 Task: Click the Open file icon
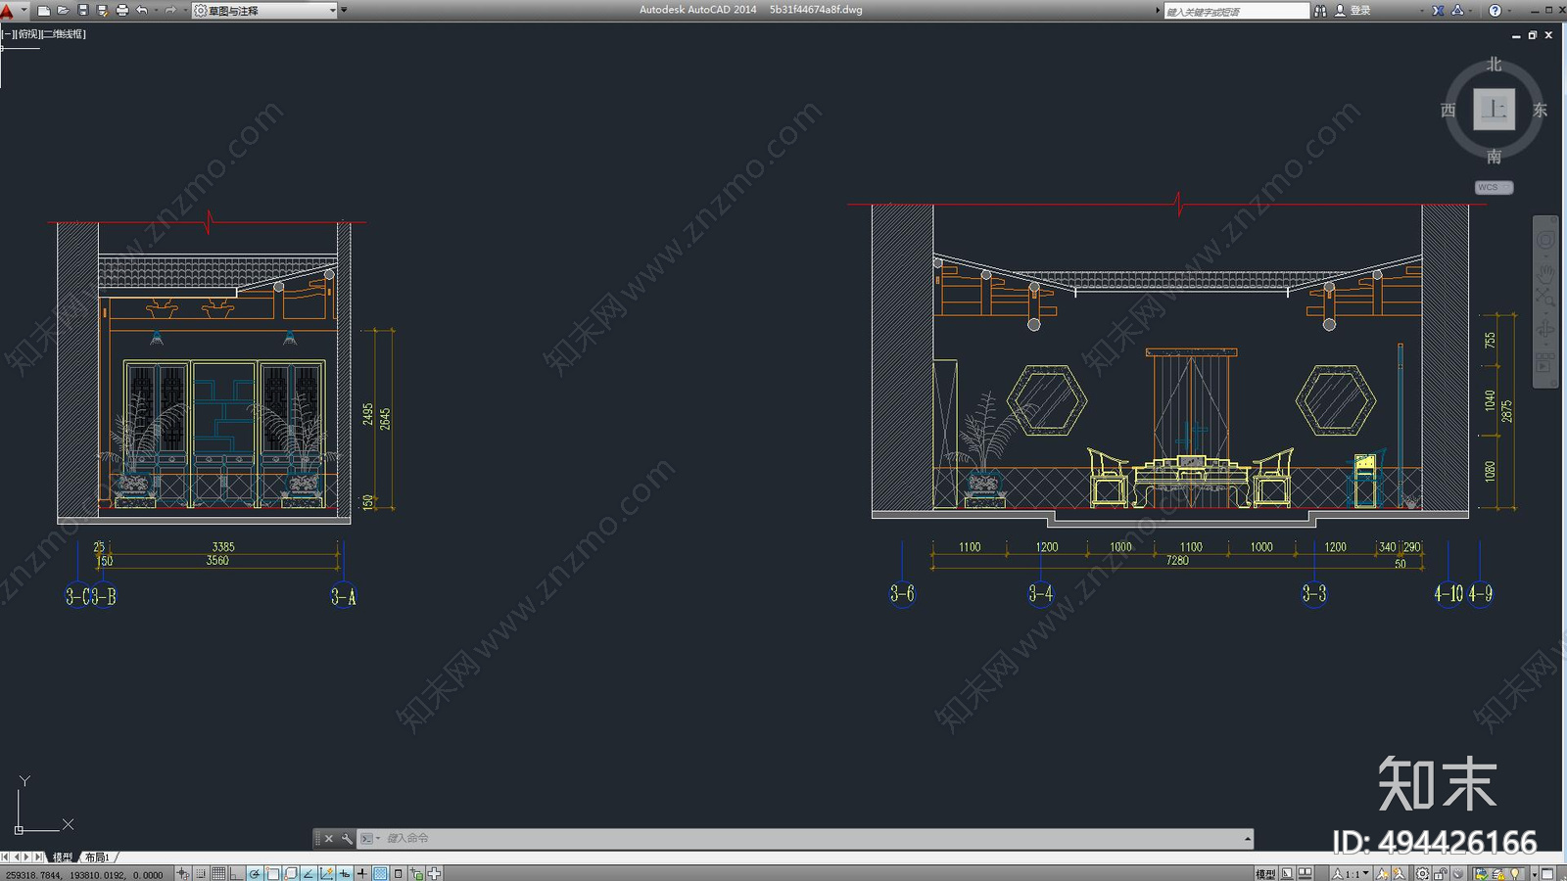63,11
